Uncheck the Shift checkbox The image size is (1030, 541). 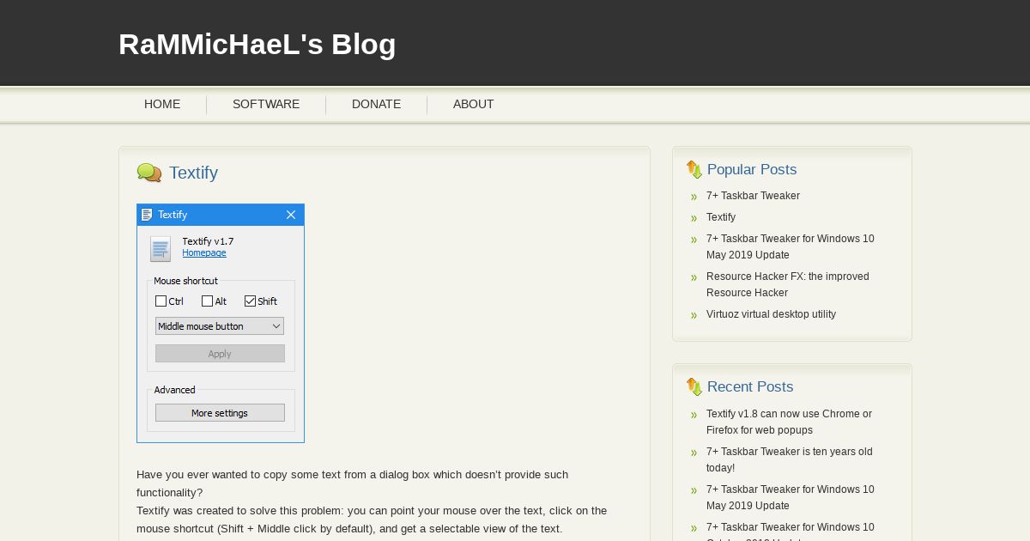tap(250, 301)
